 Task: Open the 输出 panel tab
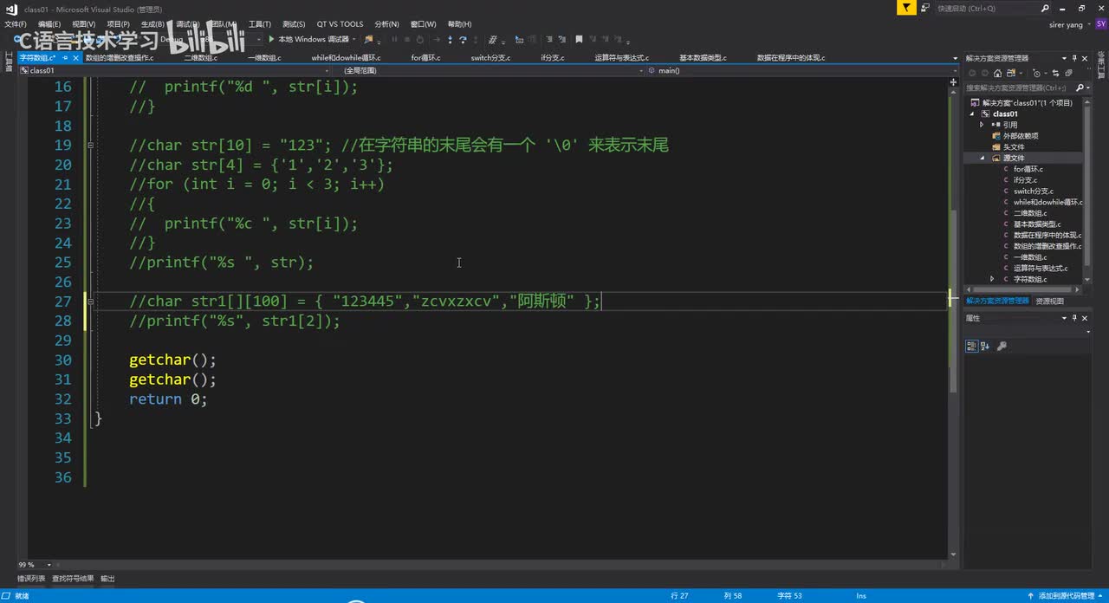(x=107, y=578)
